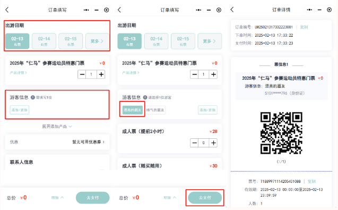The image size is (338, 210).
Task: Open the three-dots menu on the middle screen
Action: click(198, 10)
